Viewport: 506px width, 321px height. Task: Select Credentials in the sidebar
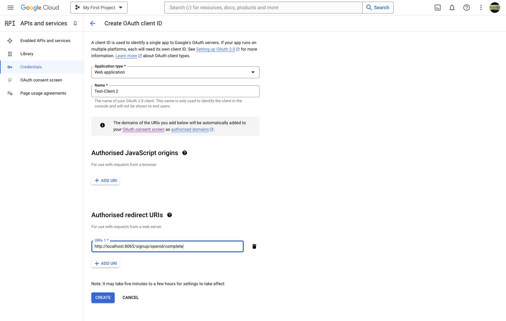42,67
